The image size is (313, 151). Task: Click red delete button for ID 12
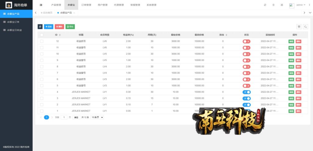[x=298, y=41]
